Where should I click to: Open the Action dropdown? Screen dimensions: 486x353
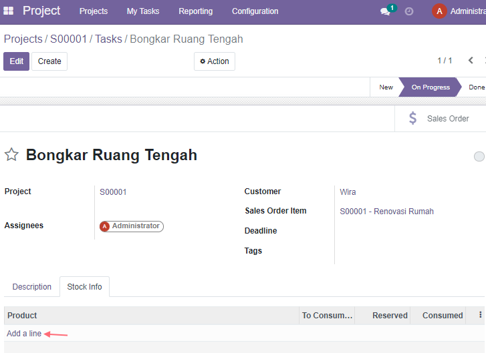215,61
